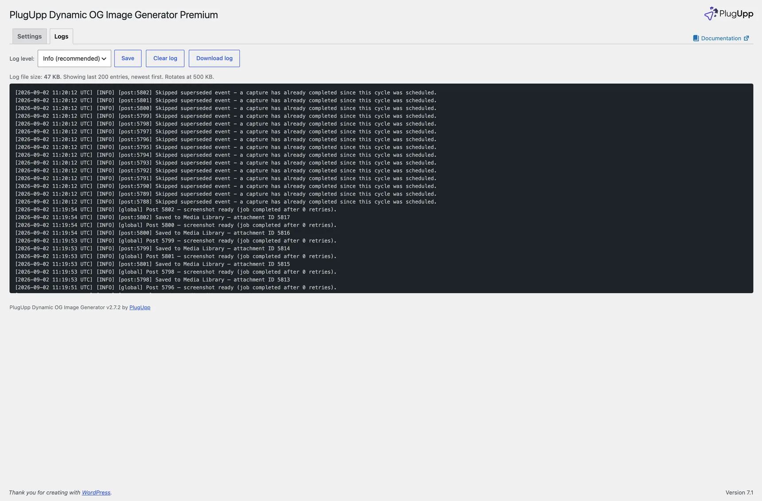Click the log line for post:5791 skipped event

point(226,179)
